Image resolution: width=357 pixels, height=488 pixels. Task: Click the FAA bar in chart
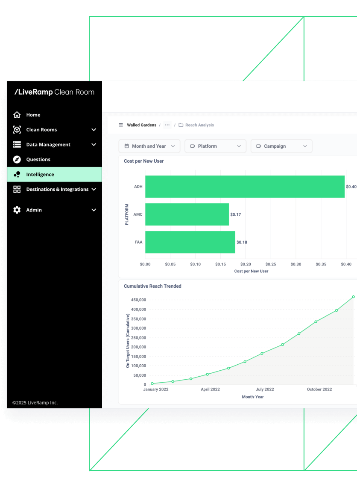(x=190, y=242)
